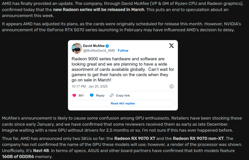
Task: Click the @McAfeeDavid_AMD handle
Action: pos(99,50)
